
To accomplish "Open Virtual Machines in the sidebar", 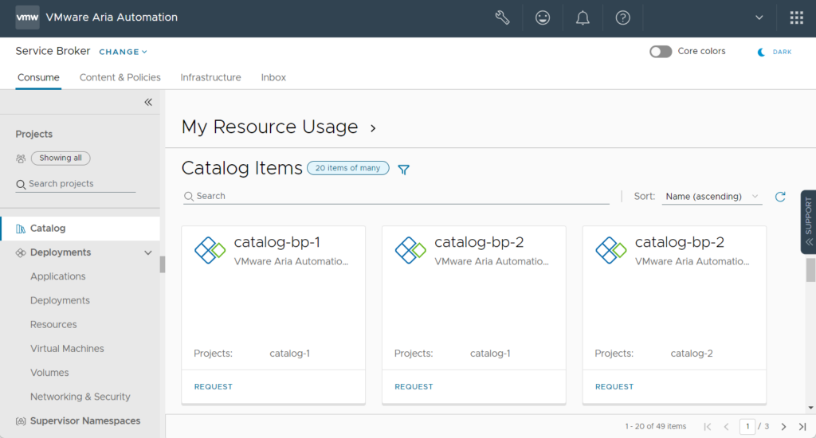I will pyautogui.click(x=67, y=349).
